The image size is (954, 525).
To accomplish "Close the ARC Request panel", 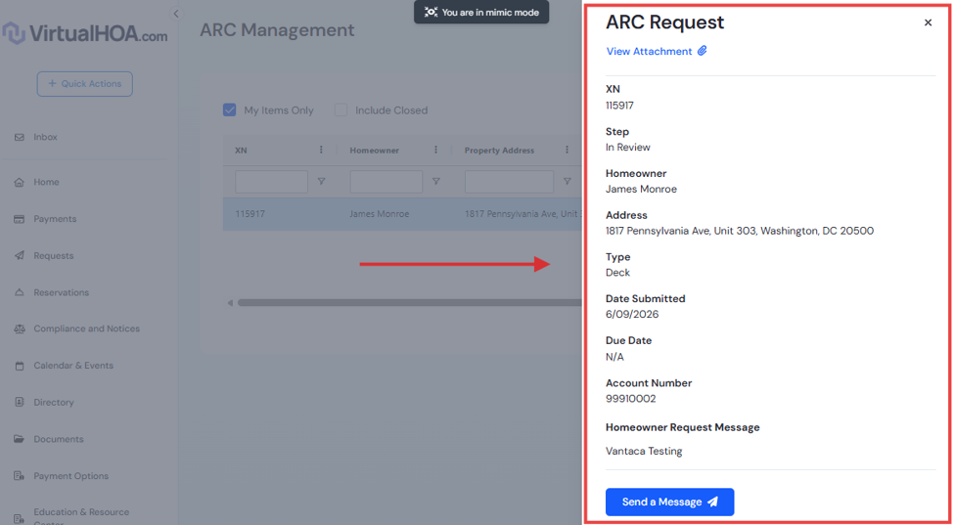I will pyautogui.click(x=928, y=23).
